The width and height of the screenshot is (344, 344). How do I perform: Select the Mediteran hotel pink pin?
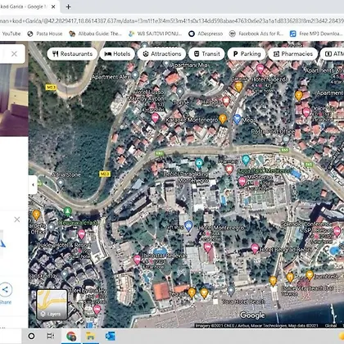pyautogui.click(x=242, y=181)
